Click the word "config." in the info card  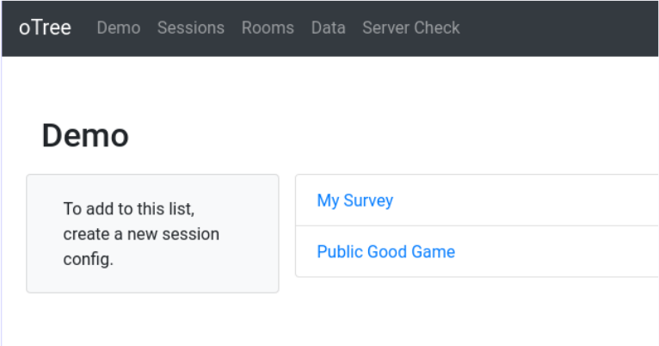coord(88,259)
